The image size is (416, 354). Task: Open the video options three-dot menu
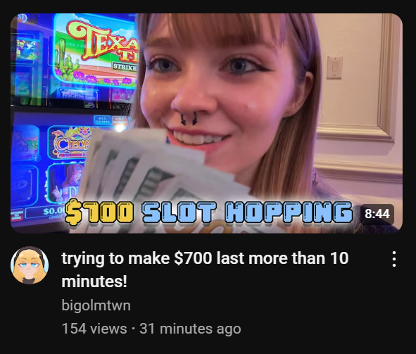coord(394,259)
